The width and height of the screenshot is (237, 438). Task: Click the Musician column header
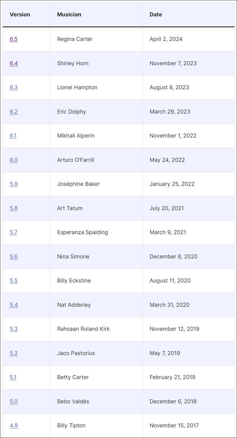coord(69,14)
